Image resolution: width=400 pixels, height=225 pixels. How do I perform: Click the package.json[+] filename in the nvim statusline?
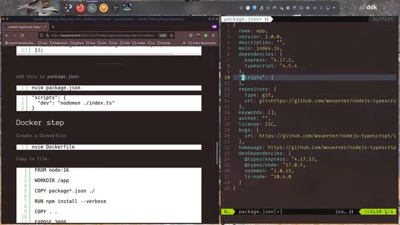click(261, 212)
